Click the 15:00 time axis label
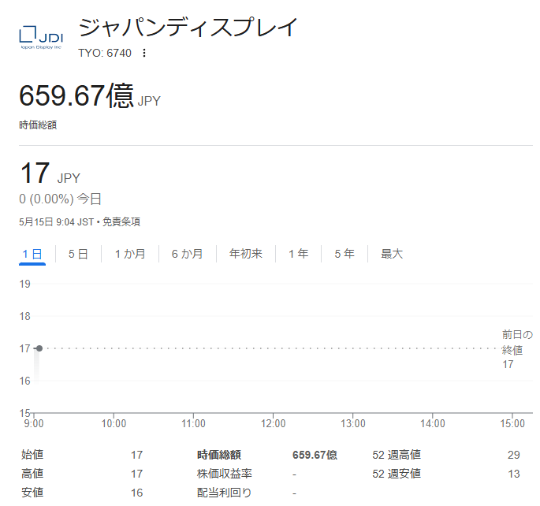The image size is (540, 506). (512, 423)
